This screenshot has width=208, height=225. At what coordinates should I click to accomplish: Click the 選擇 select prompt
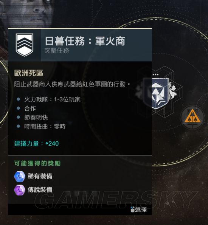pos(141,209)
